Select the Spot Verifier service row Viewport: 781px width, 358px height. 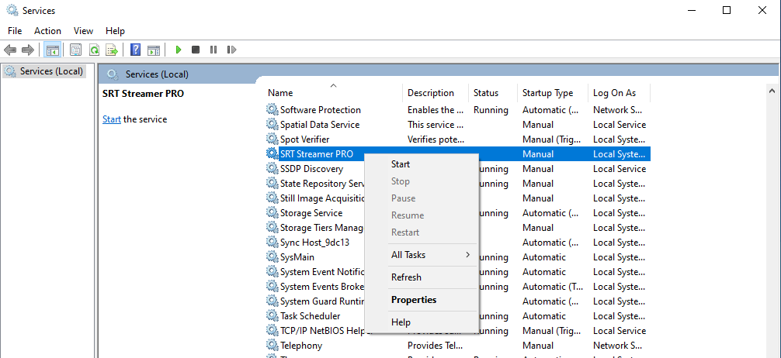tap(457, 139)
